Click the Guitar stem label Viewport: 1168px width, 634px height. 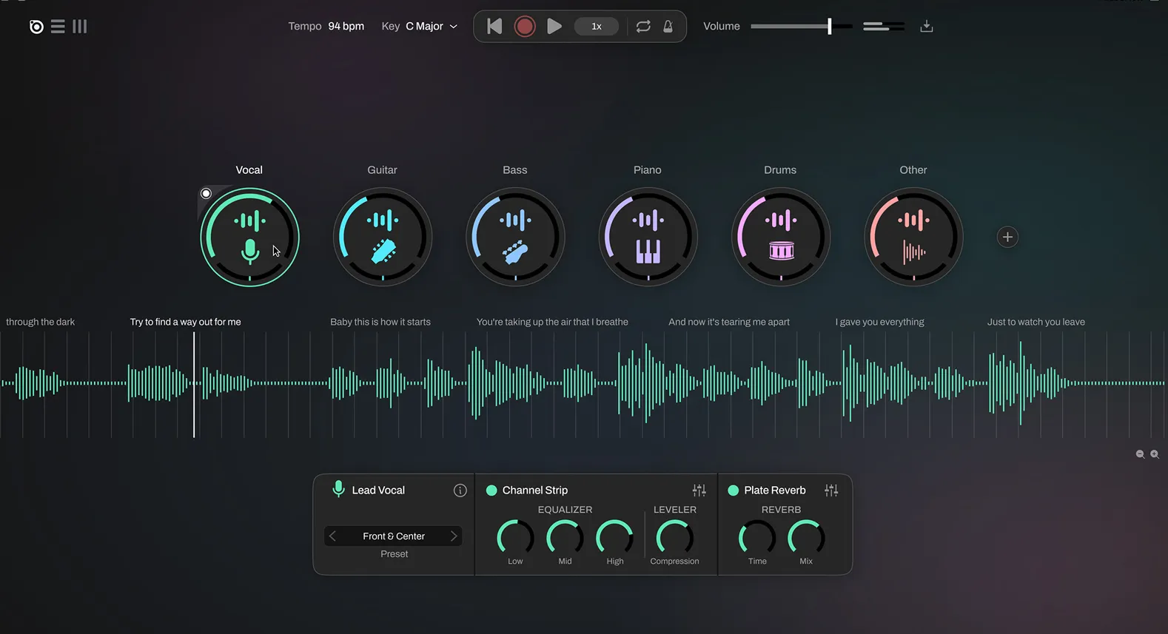pyautogui.click(x=383, y=170)
